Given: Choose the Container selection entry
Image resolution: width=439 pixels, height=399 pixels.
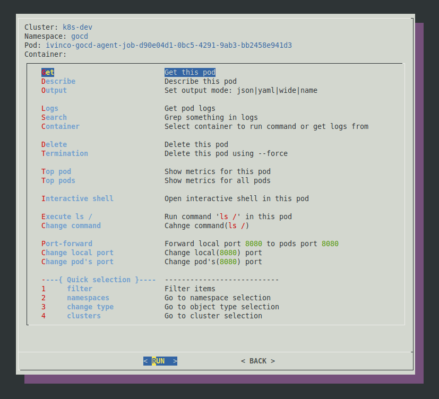Looking at the screenshot, I should point(61,126).
